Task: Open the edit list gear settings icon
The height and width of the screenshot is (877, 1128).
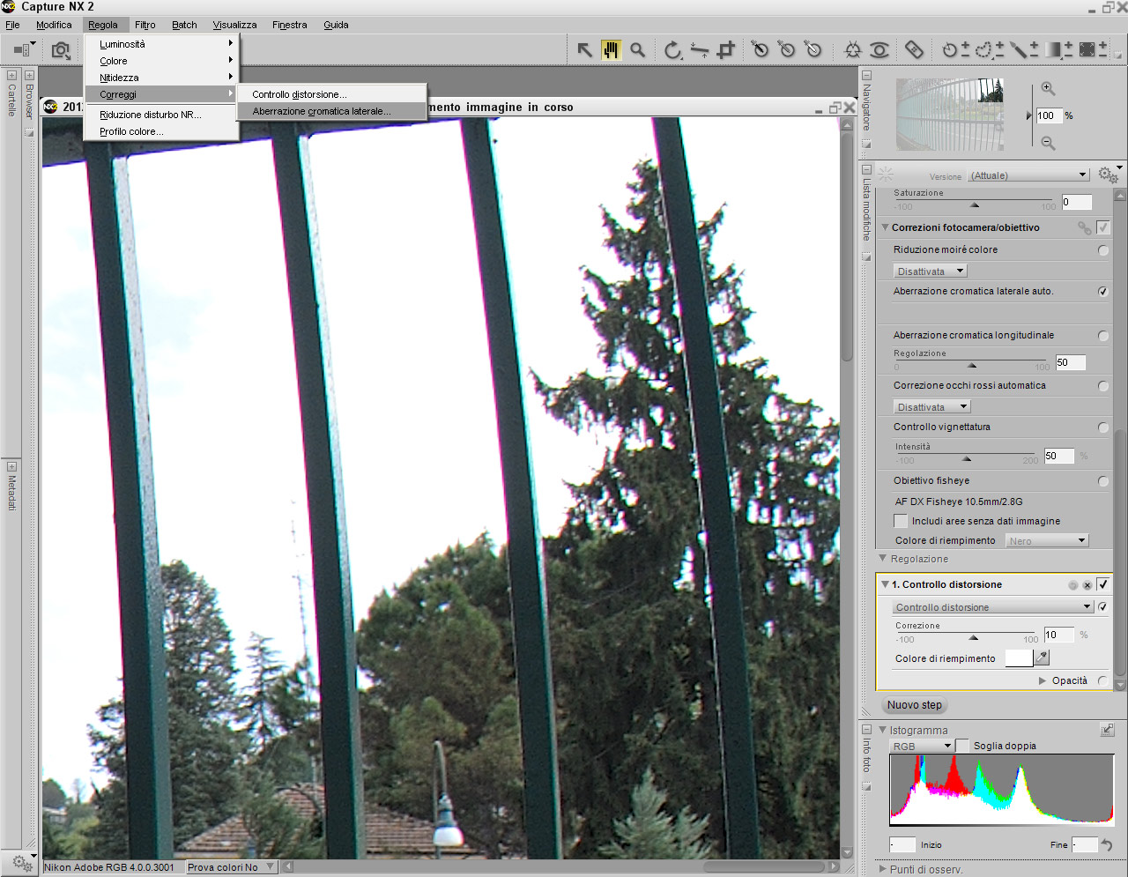Action: point(1108,175)
